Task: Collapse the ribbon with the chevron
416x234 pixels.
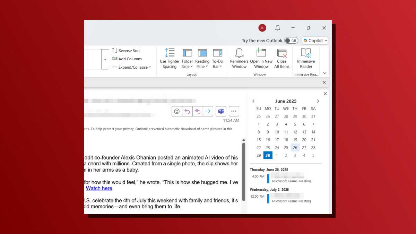Action: click(x=324, y=73)
